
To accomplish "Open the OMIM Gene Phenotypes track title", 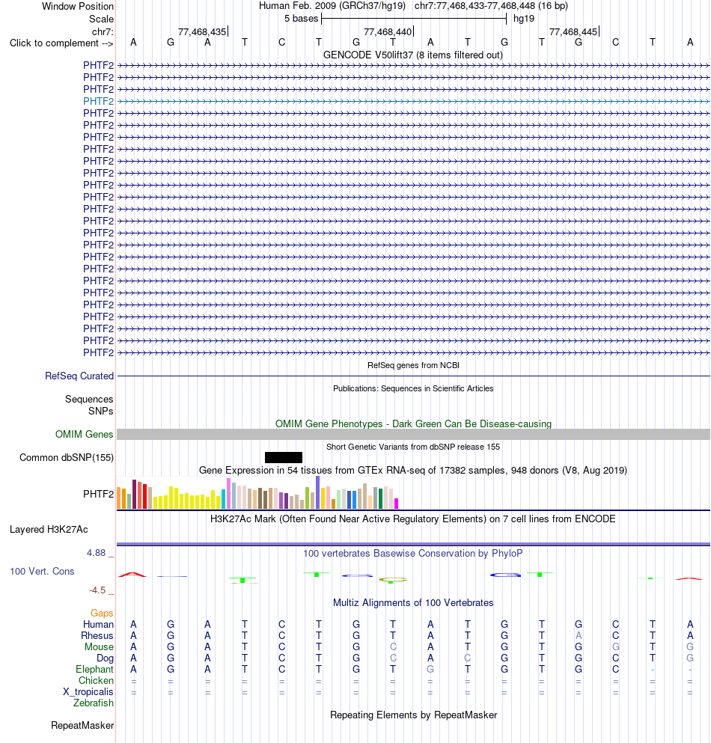I will [x=413, y=424].
